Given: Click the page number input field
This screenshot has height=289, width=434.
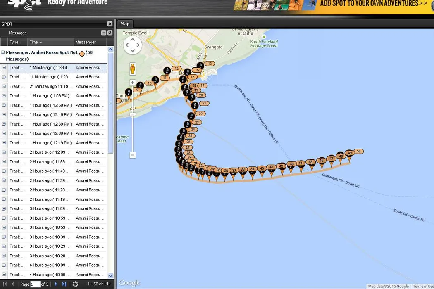Looking at the screenshot, I should [35, 284].
